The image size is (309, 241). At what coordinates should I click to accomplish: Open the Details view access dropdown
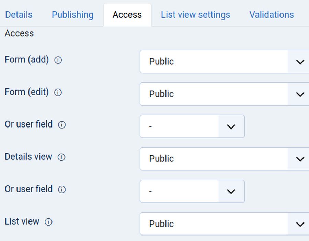coord(224,159)
